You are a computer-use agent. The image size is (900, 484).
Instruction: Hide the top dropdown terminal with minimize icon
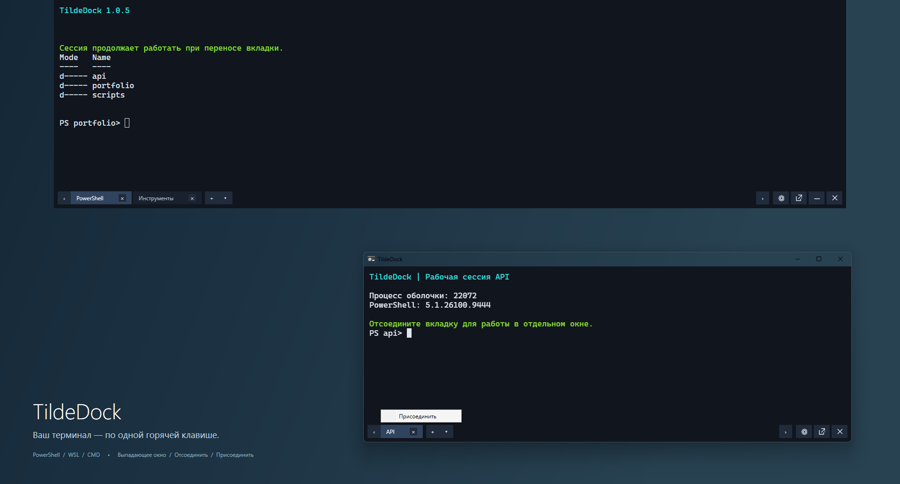[817, 198]
